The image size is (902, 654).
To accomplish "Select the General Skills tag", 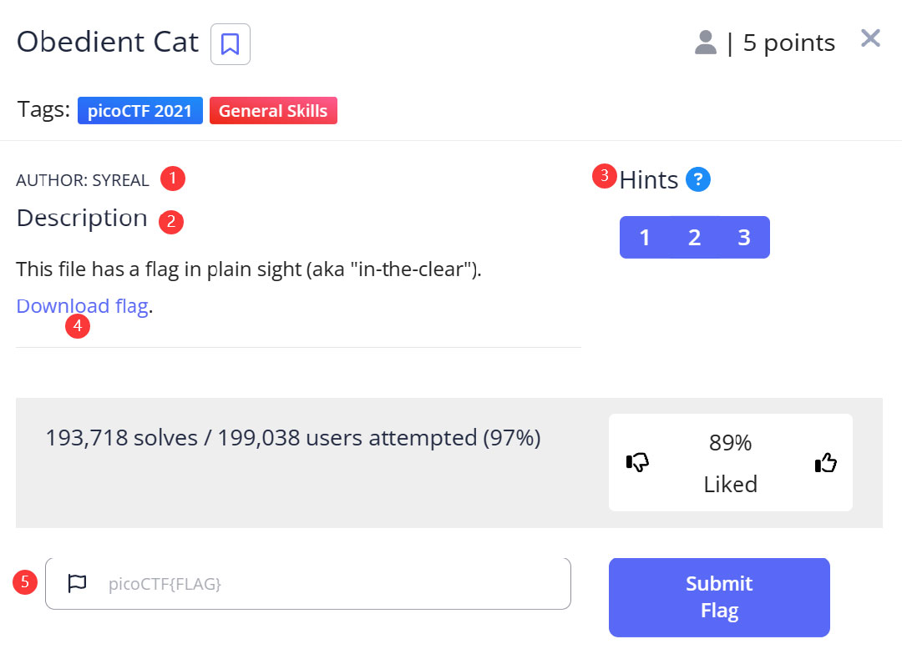I will tap(273, 111).
